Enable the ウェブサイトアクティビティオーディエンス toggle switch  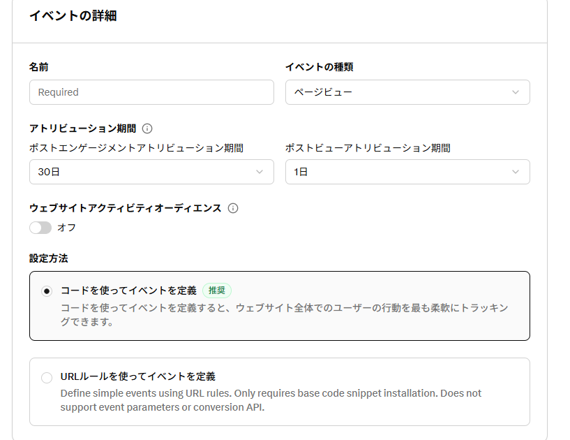pos(40,228)
